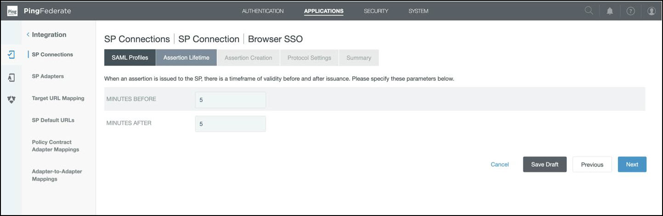
Task: Select the third left sidebar rail icon
Action: coord(11,99)
